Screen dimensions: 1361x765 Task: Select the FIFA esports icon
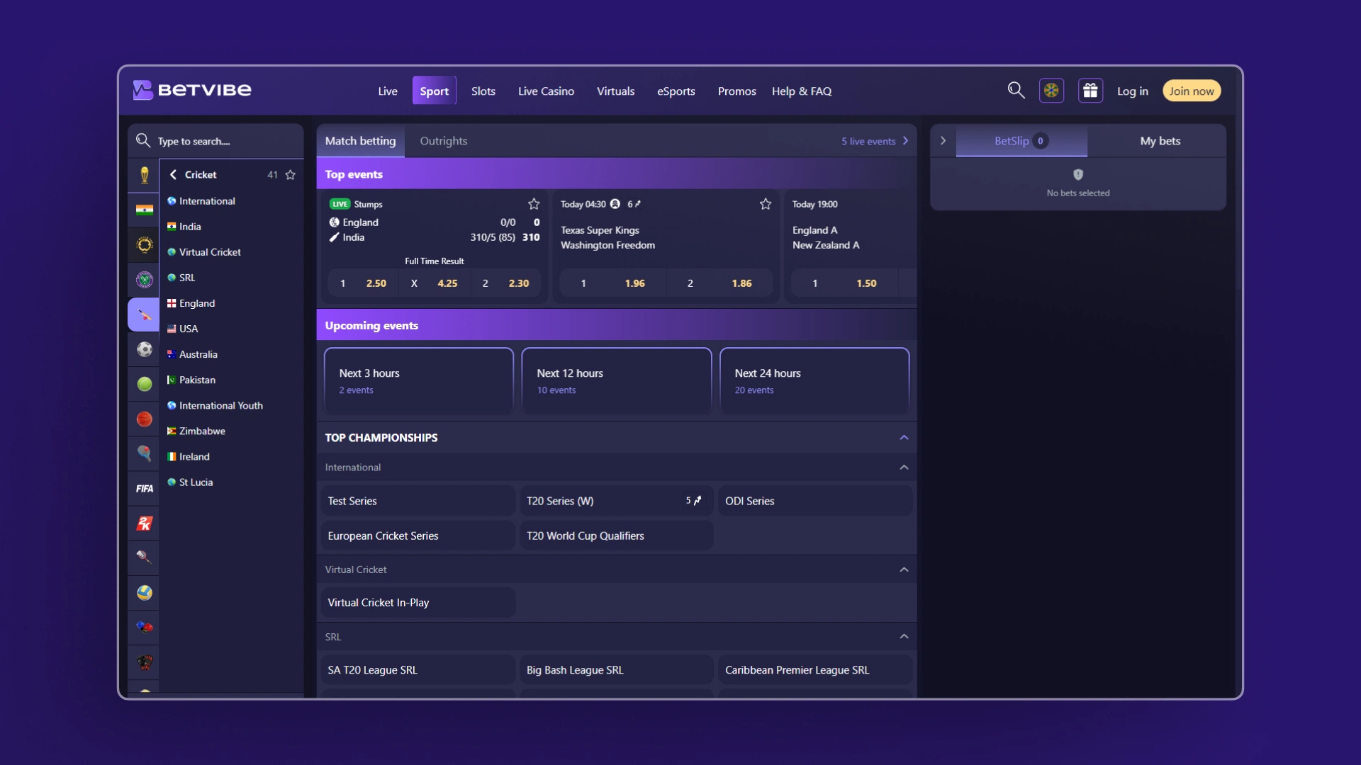click(145, 488)
